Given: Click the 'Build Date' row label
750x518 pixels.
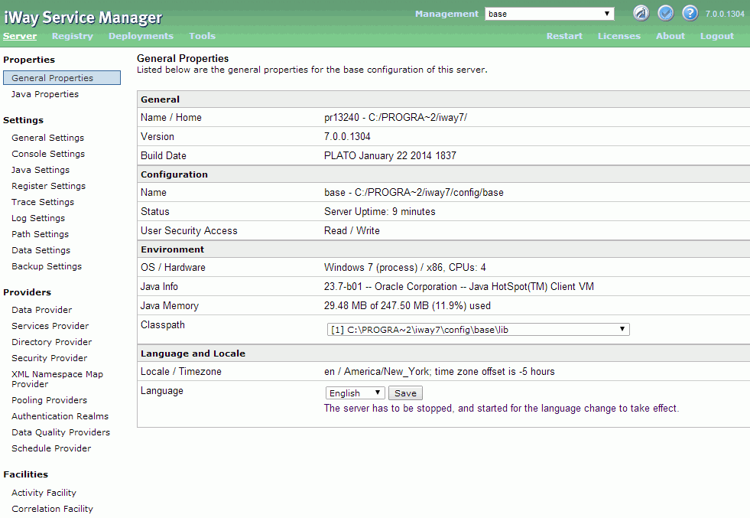Looking at the screenshot, I should point(164,155).
